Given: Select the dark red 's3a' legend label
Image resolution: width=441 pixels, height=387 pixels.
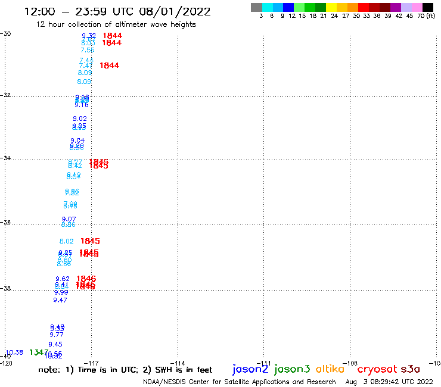Looking at the screenshot, I should click(410, 369).
